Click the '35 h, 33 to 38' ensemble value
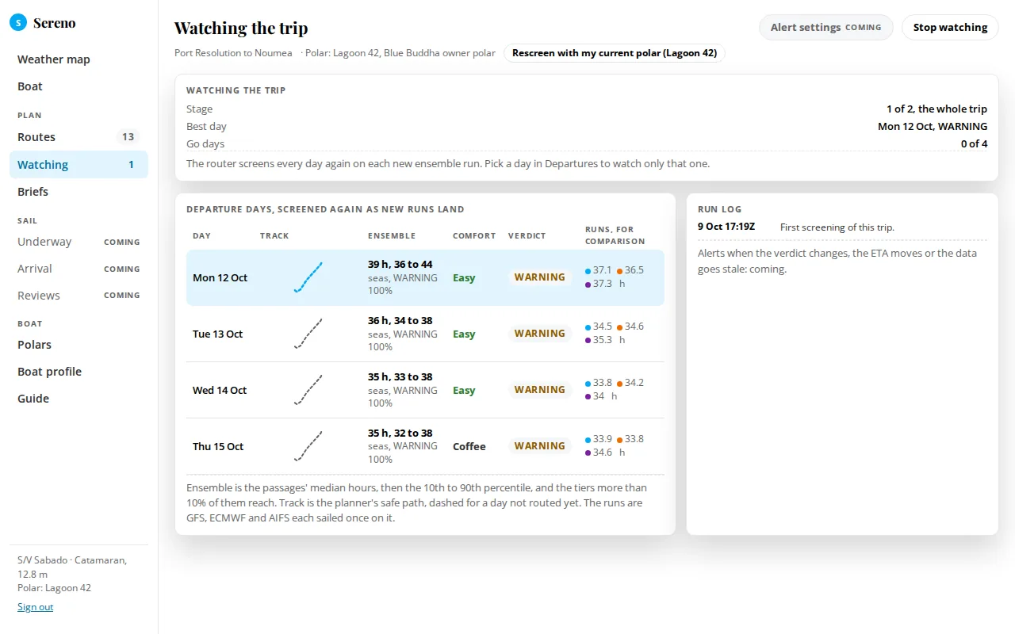Image resolution: width=1015 pixels, height=634 pixels. pyautogui.click(x=400, y=377)
